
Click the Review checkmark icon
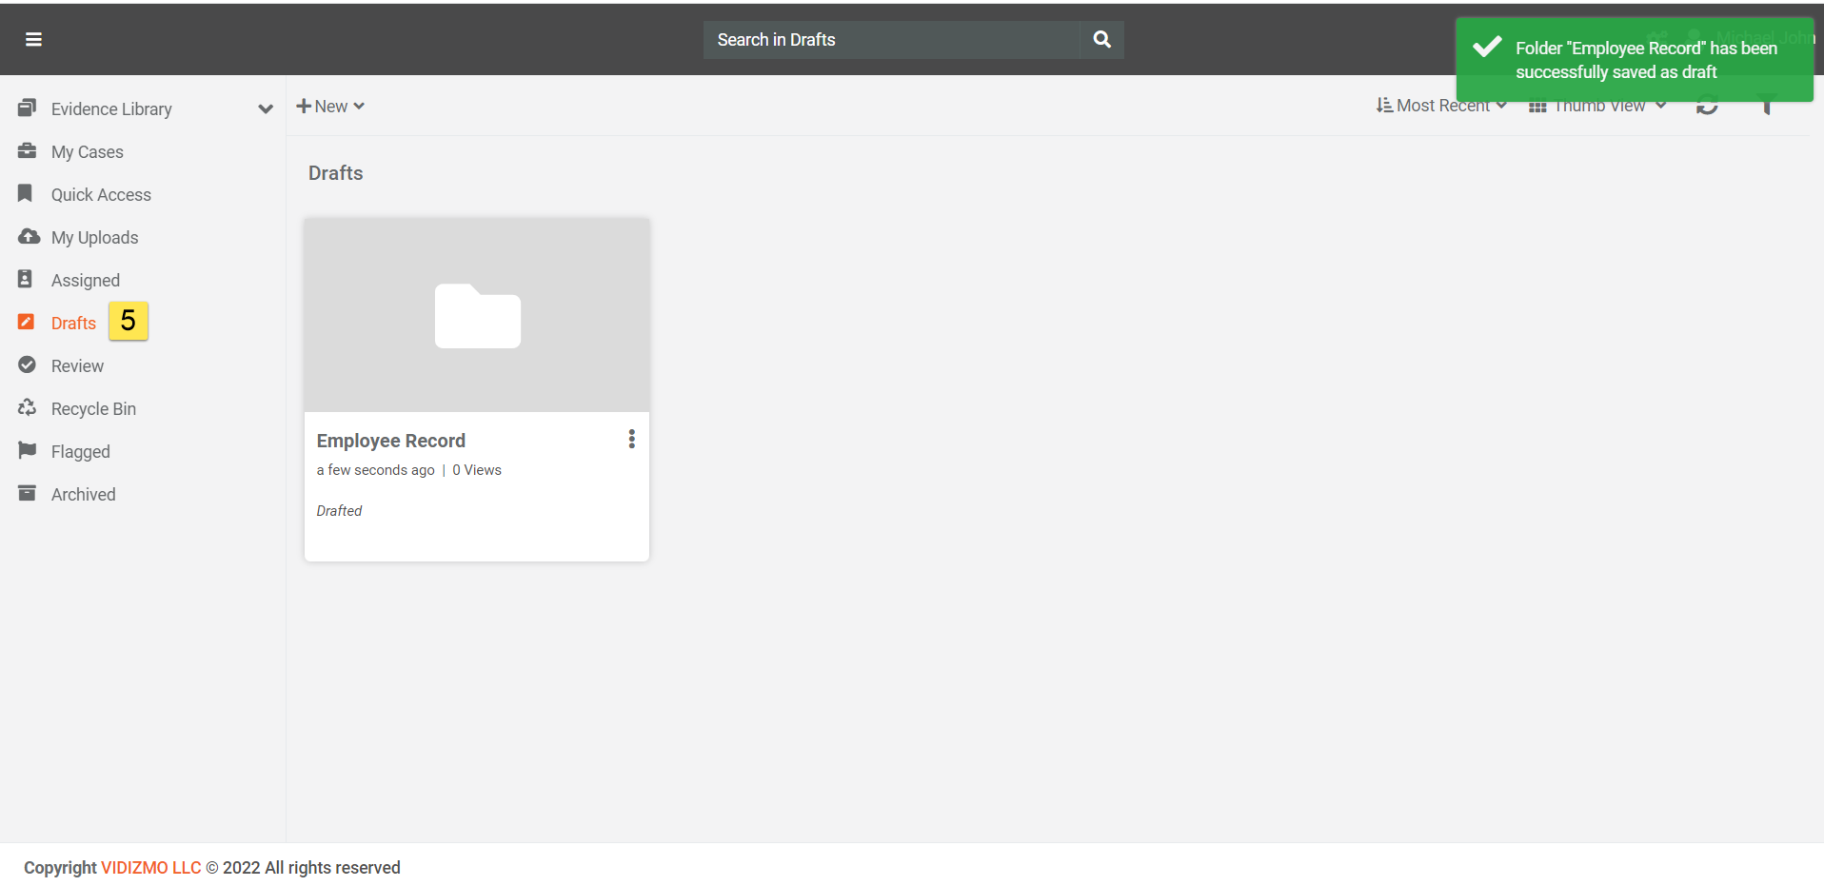[x=27, y=365]
